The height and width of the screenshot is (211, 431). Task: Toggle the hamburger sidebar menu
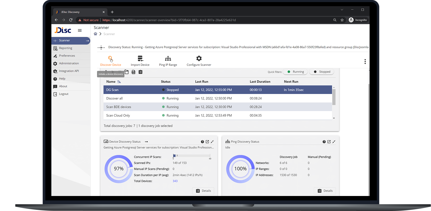pyautogui.click(x=80, y=30)
